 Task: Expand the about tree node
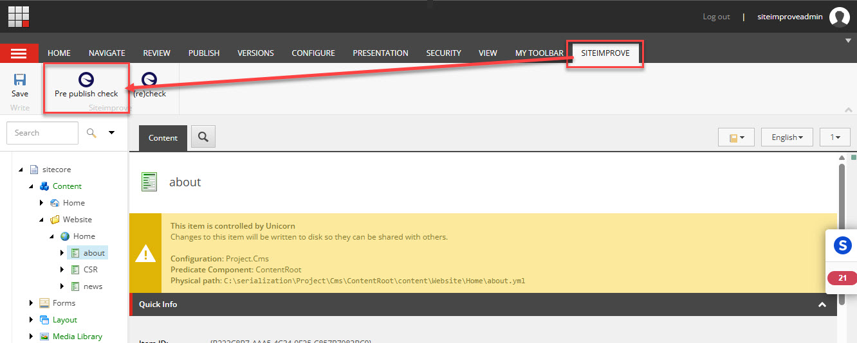click(x=62, y=253)
